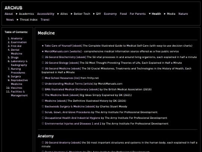
Task: Click info icon beside 30-Second Medicine
Action: coord(43,68)
